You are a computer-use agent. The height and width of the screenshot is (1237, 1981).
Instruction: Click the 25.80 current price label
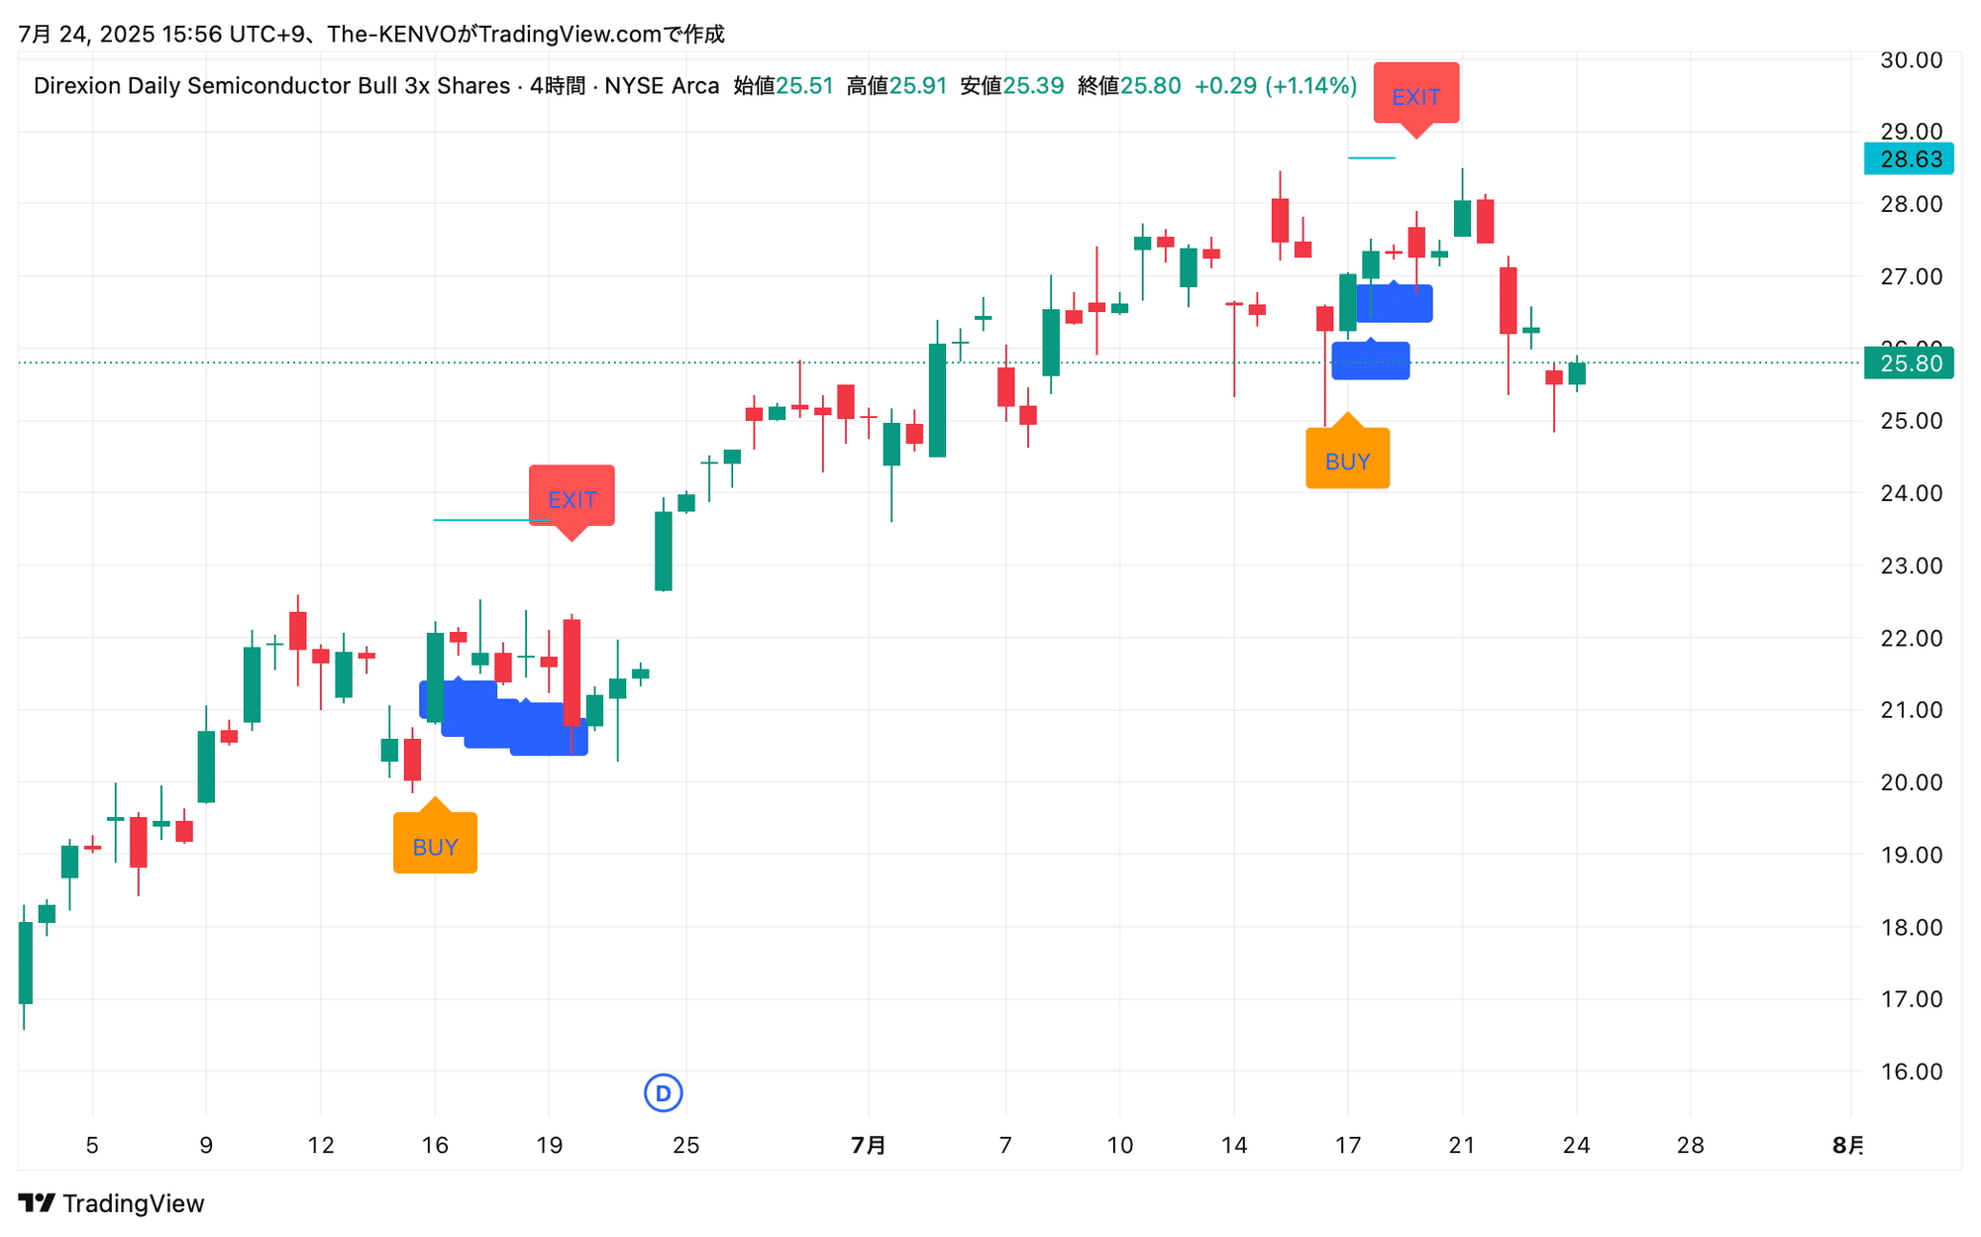click(x=1909, y=363)
